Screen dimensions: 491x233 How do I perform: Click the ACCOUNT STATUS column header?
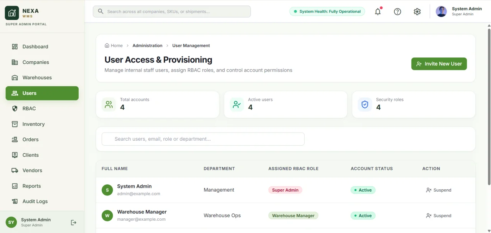(x=372, y=169)
